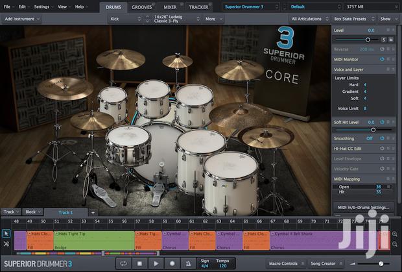Open the Block dropdown menu
402x272 pixels.
32,212
